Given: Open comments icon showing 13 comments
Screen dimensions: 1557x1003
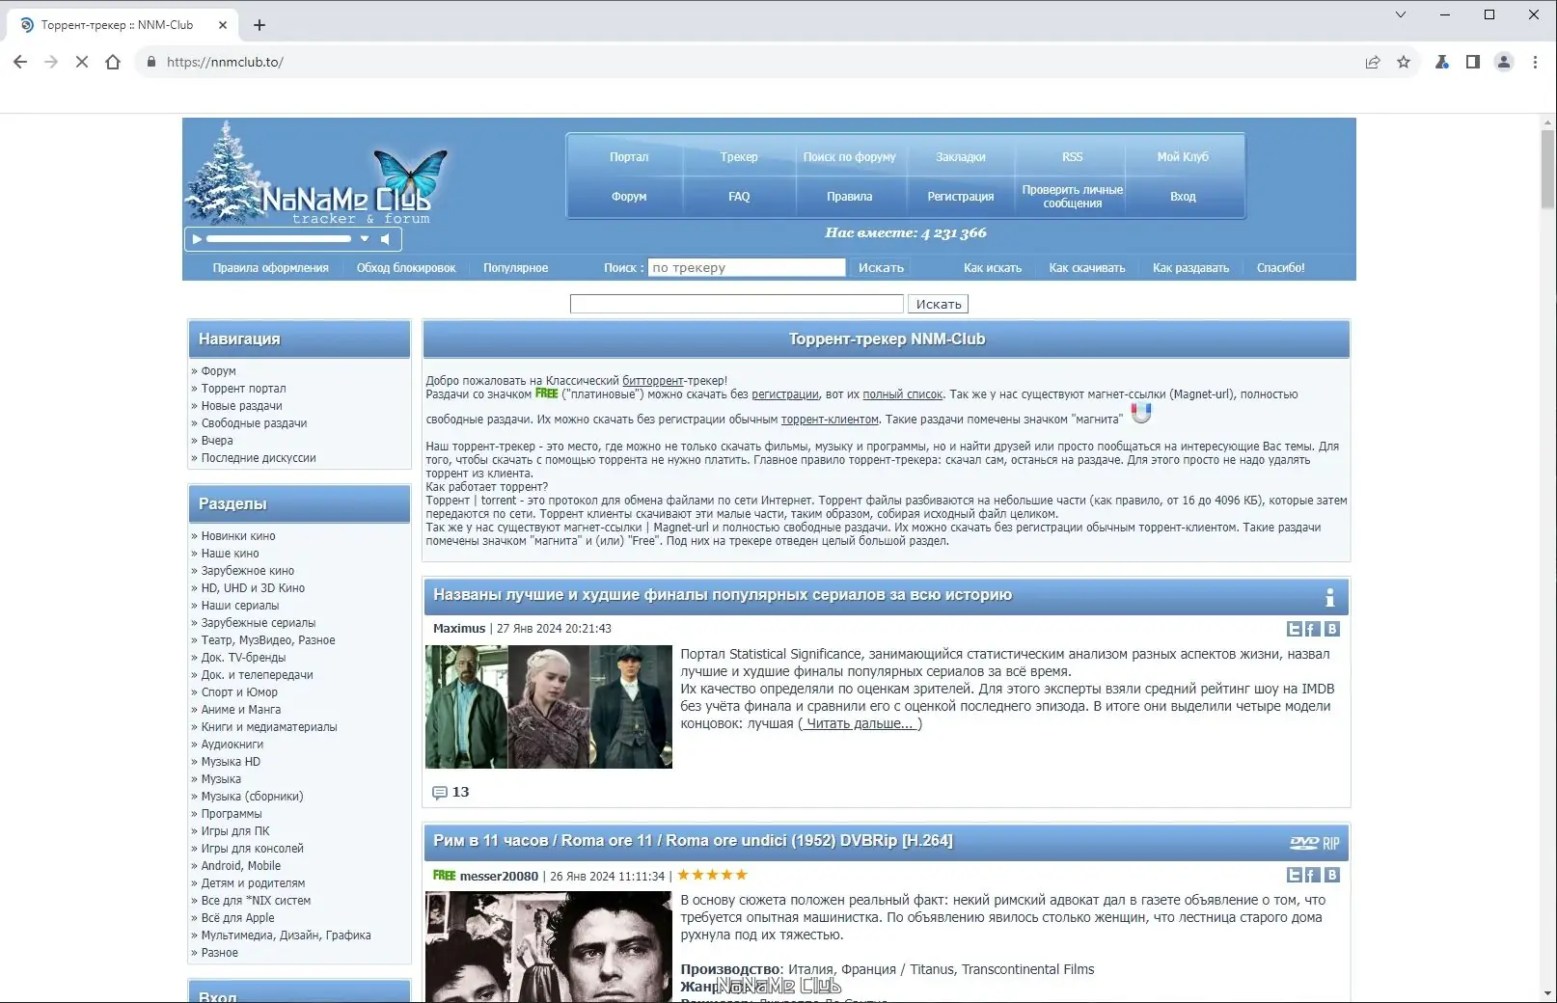Looking at the screenshot, I should point(440,793).
